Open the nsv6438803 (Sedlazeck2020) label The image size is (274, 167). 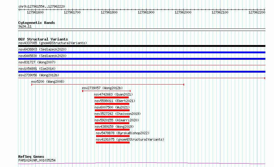click(x=42, y=49)
